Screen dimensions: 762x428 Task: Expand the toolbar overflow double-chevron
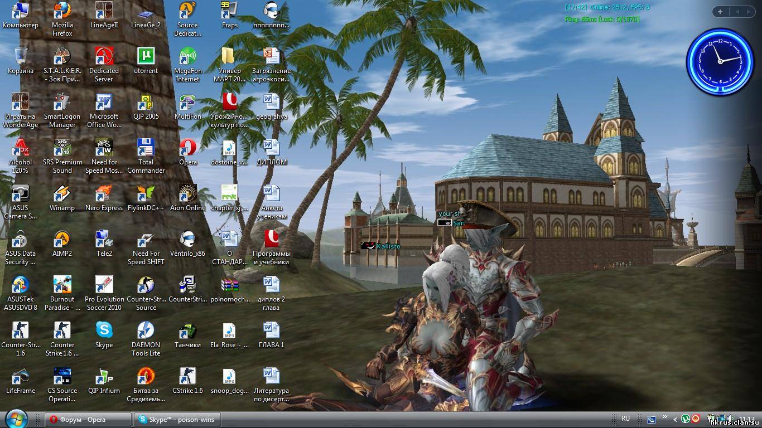click(664, 417)
